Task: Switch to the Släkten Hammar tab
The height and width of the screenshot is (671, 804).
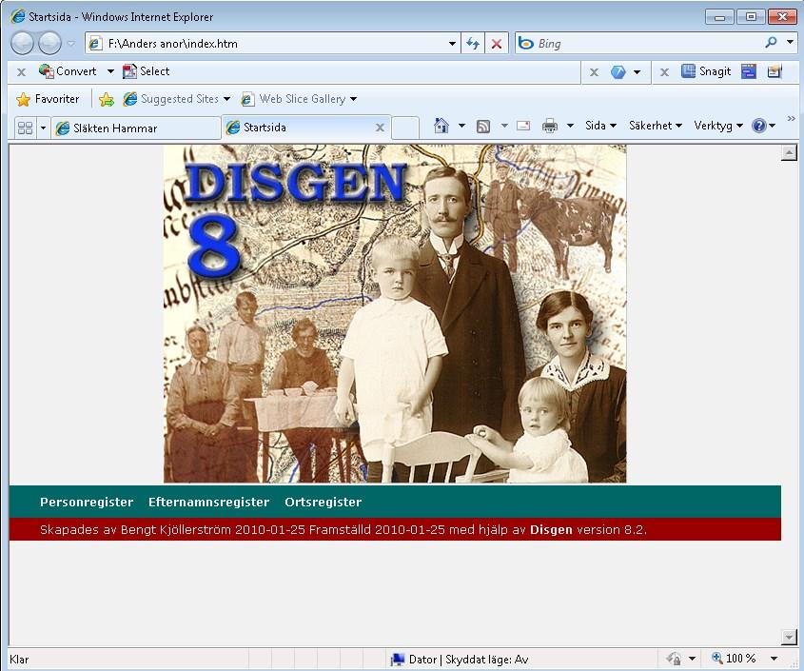Action: pos(135,128)
